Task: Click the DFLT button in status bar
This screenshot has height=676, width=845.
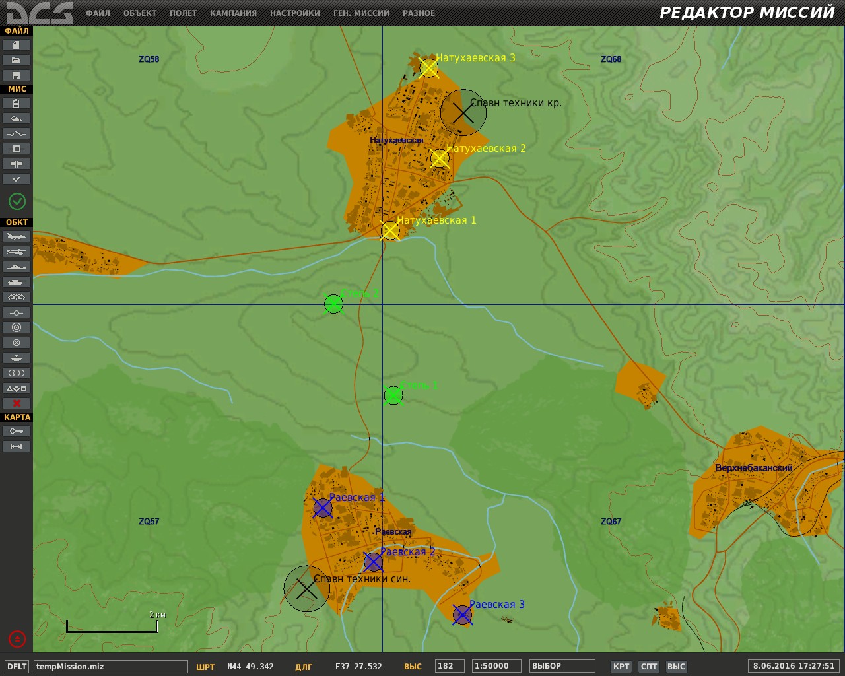Action: [x=17, y=666]
